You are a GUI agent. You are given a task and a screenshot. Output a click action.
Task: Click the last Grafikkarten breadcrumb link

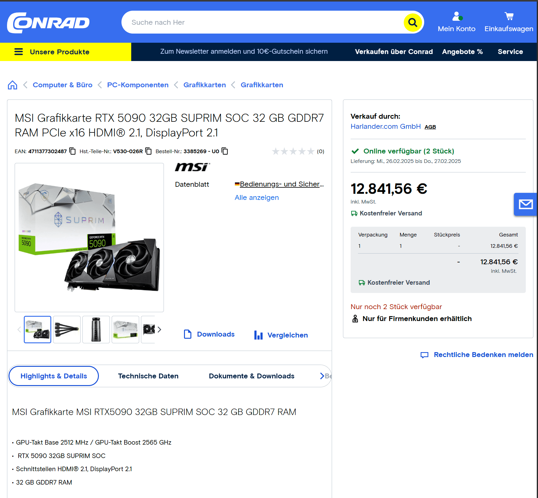click(262, 85)
